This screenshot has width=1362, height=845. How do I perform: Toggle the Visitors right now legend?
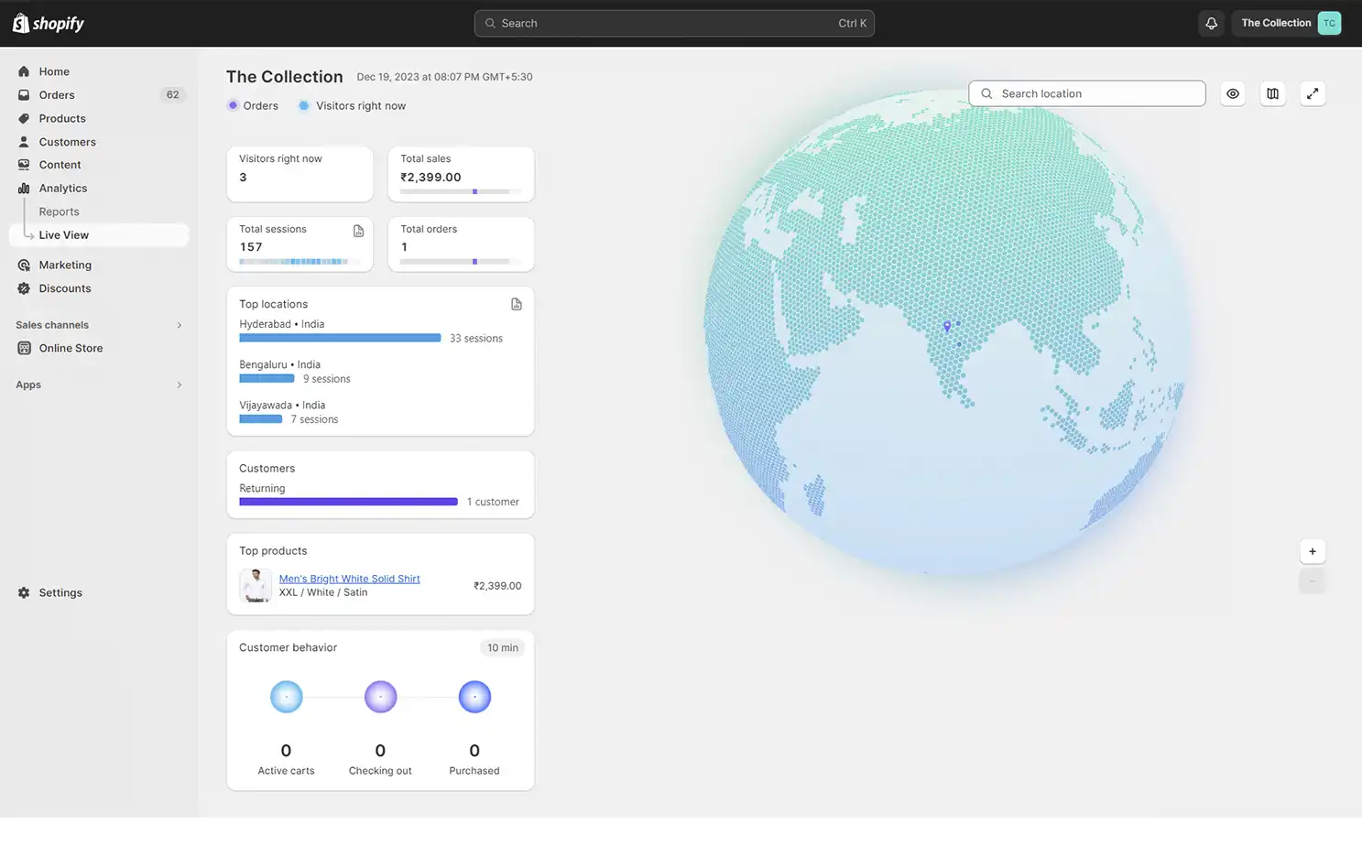click(303, 105)
